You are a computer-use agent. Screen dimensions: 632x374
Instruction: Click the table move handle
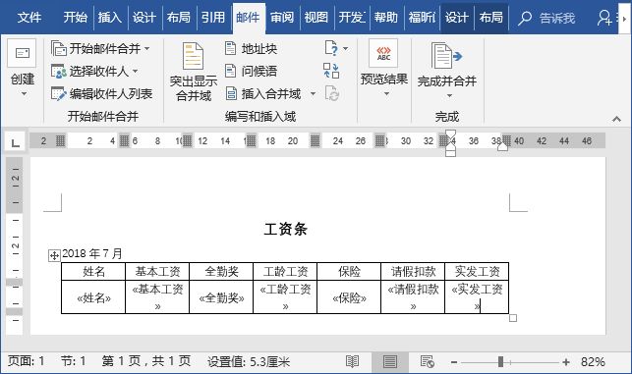54,255
